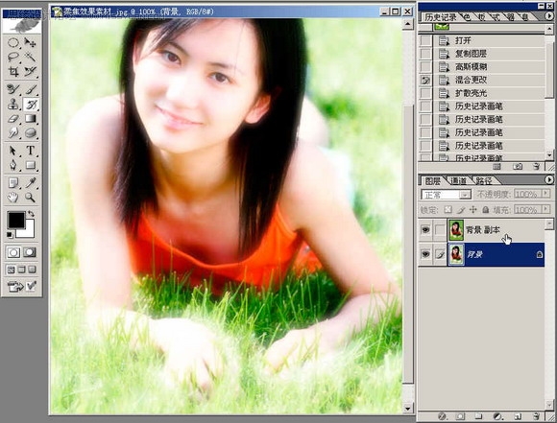This screenshot has height=423, width=557.
Task: Switch to full screen mode
Action: 33,270
